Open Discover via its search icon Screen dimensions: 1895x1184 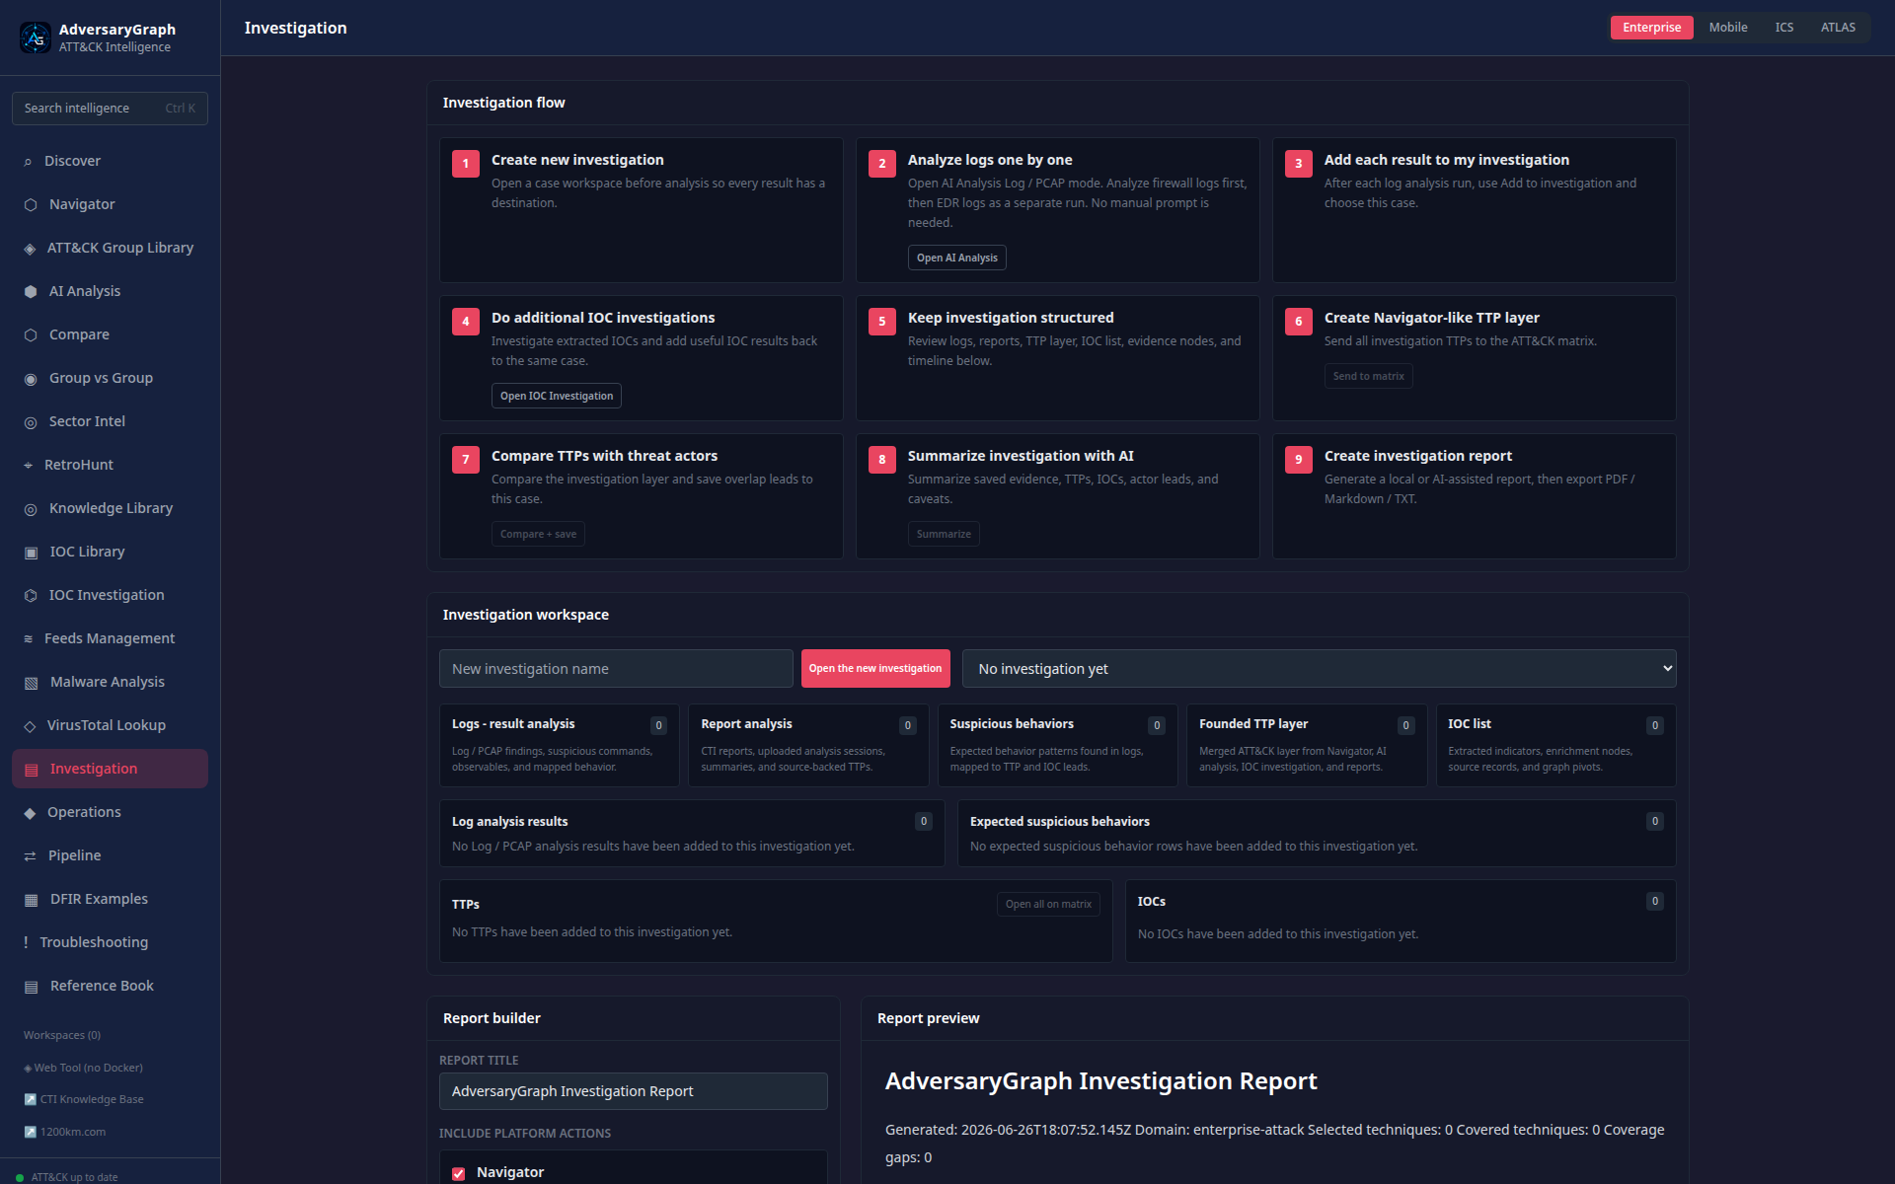coord(28,162)
